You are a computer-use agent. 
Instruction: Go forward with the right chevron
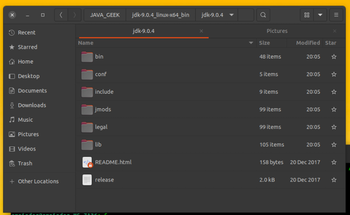[75, 15]
